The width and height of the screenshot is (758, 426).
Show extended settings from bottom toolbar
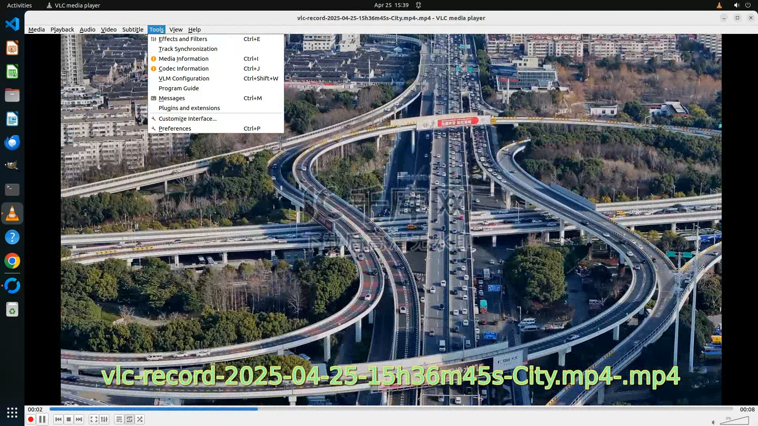click(104, 419)
